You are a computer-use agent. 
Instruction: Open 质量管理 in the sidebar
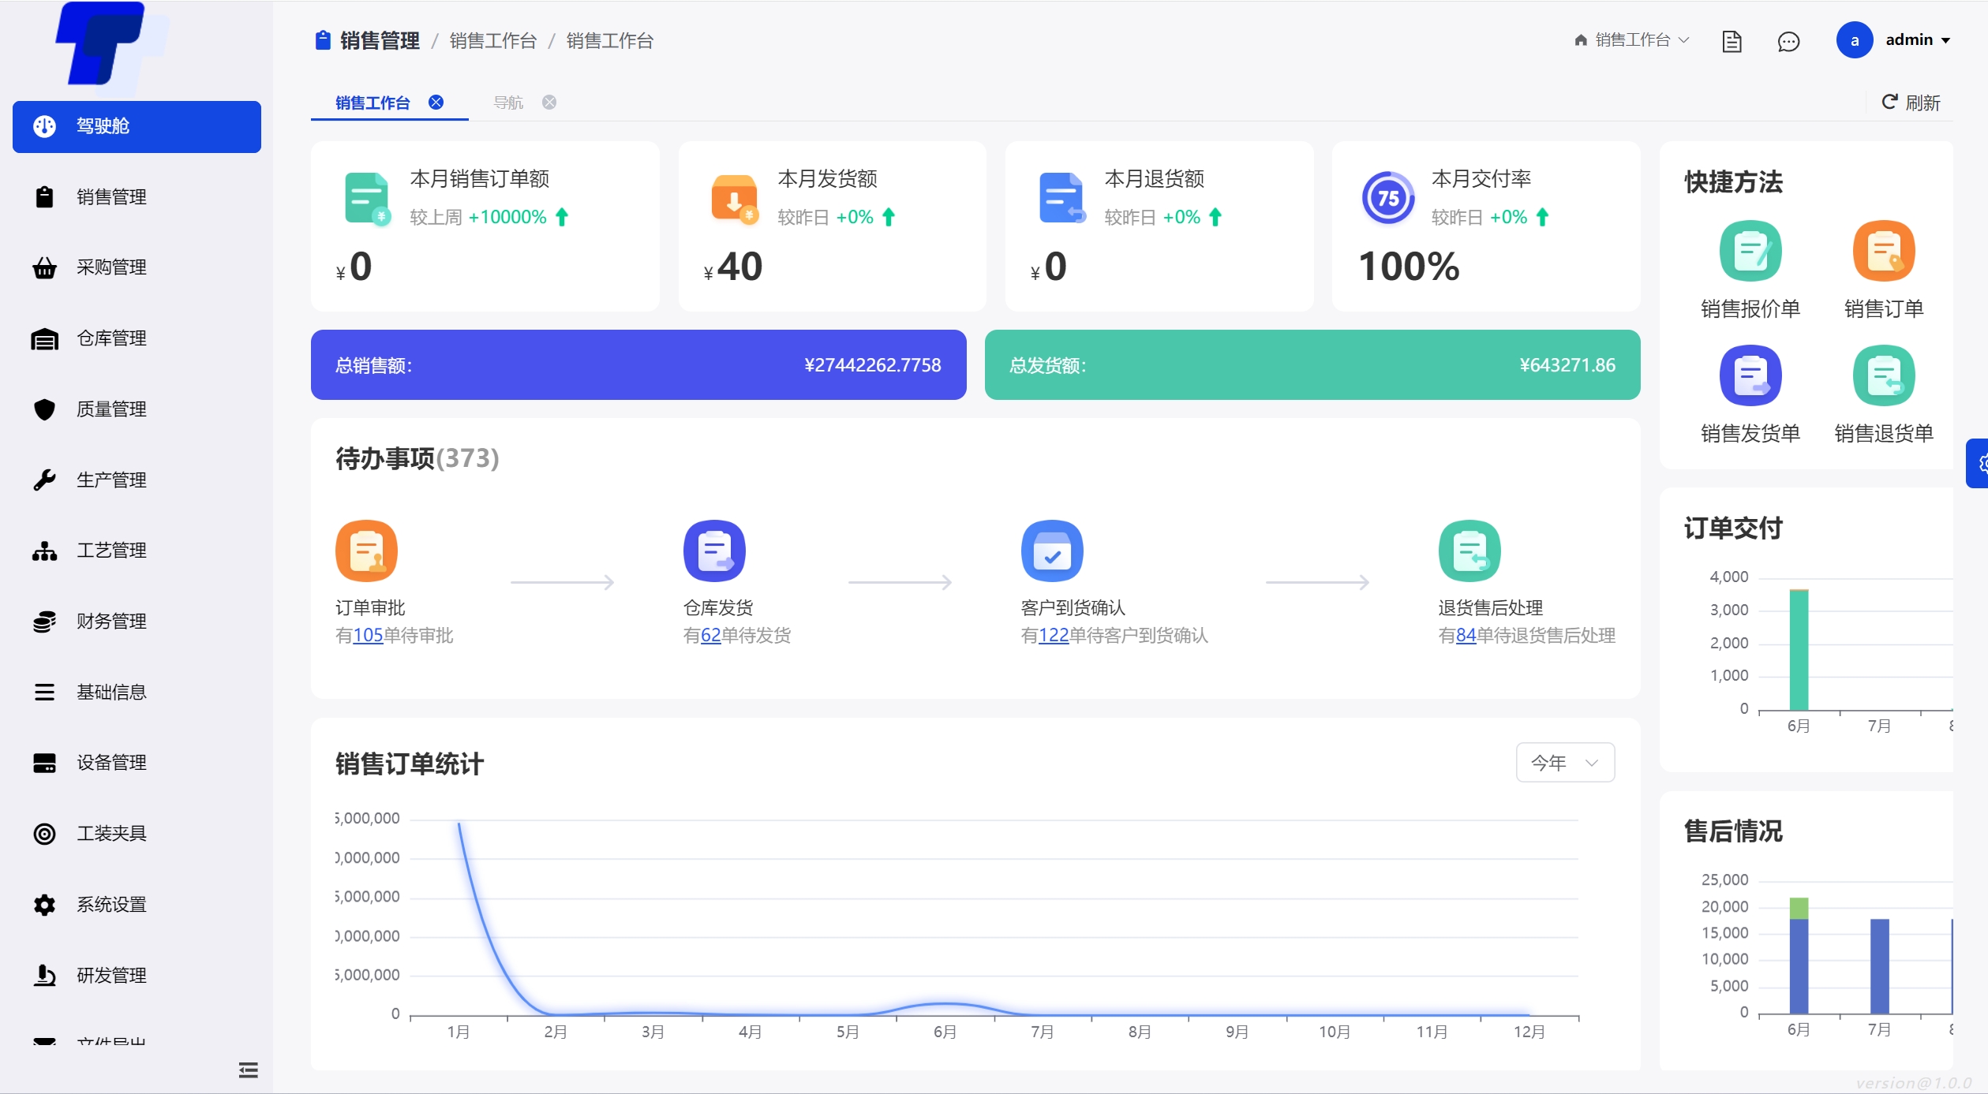tap(137, 409)
